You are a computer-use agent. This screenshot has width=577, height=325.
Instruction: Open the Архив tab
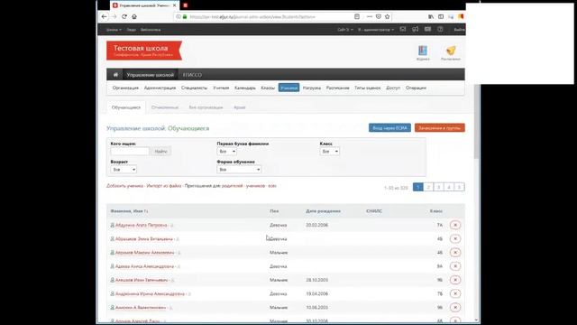[x=239, y=107]
